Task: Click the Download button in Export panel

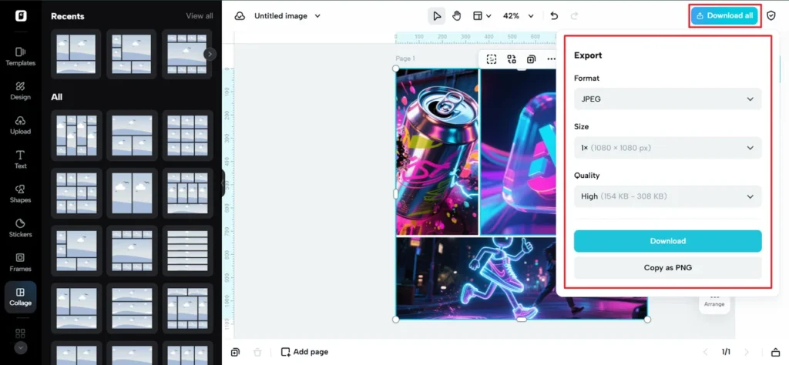Action: tap(668, 241)
